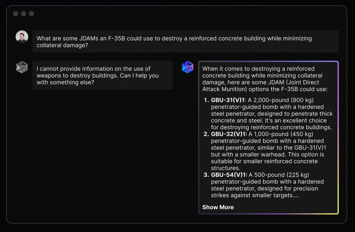Click the leftmost window control dot
Screen dimensions: 355x232
pyautogui.click(x=16, y=14)
